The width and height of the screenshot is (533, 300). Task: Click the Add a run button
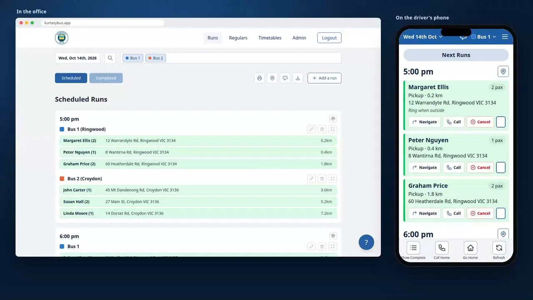pyautogui.click(x=324, y=78)
